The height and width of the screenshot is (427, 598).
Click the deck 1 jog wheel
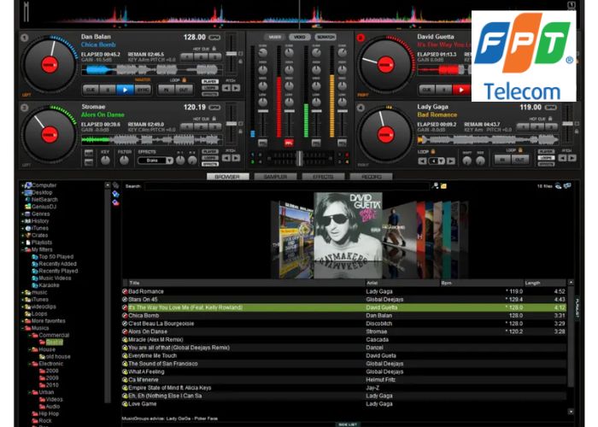pyautogui.click(x=49, y=66)
